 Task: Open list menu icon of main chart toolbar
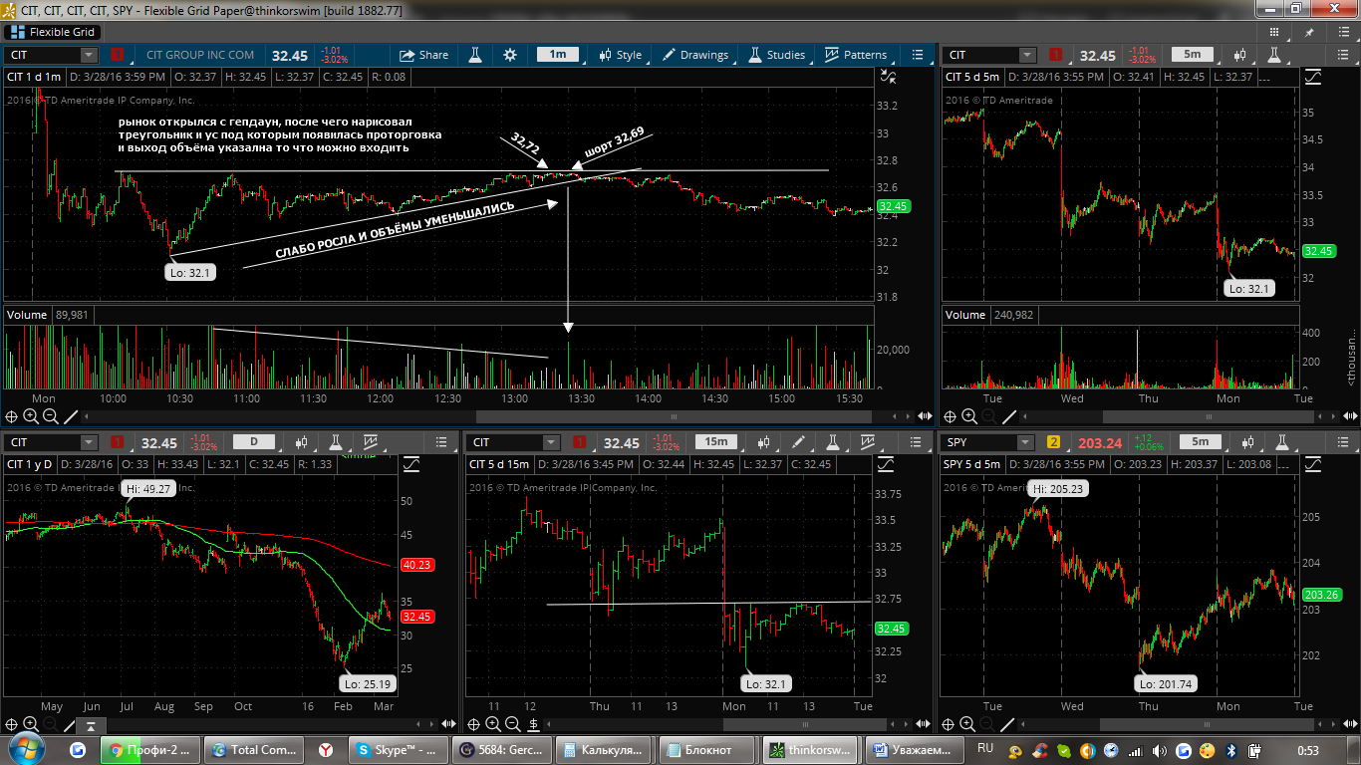(918, 55)
